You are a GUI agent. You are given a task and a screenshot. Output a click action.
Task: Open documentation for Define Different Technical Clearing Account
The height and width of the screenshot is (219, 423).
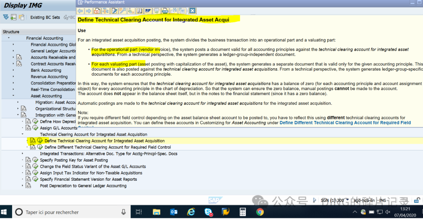click(x=33, y=147)
